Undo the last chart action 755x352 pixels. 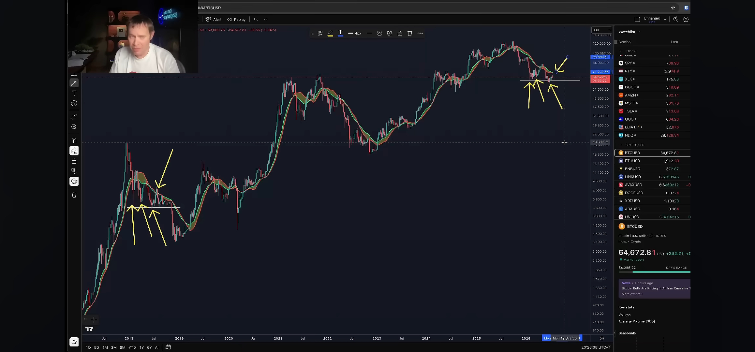pos(256,20)
